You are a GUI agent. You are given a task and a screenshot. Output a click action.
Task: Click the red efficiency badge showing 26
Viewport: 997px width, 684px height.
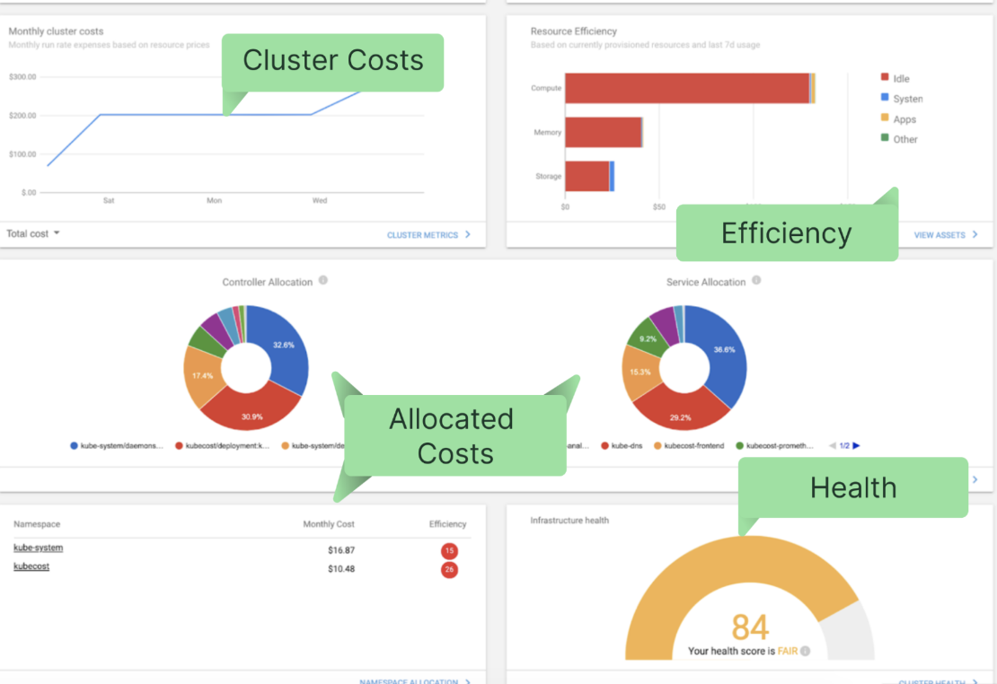[x=449, y=570]
